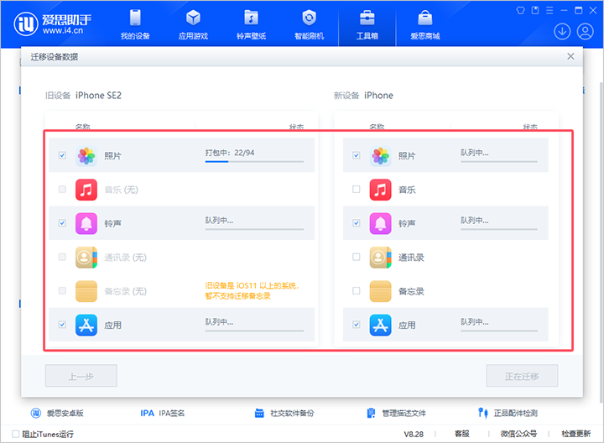Viewport: 604px width, 443px height.
Task: Tick 通讯录 checkbox for new device
Action: click(357, 257)
